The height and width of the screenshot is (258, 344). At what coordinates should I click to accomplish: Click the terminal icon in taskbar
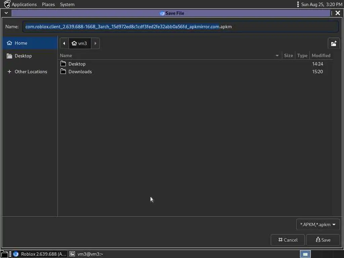[x=72, y=254]
